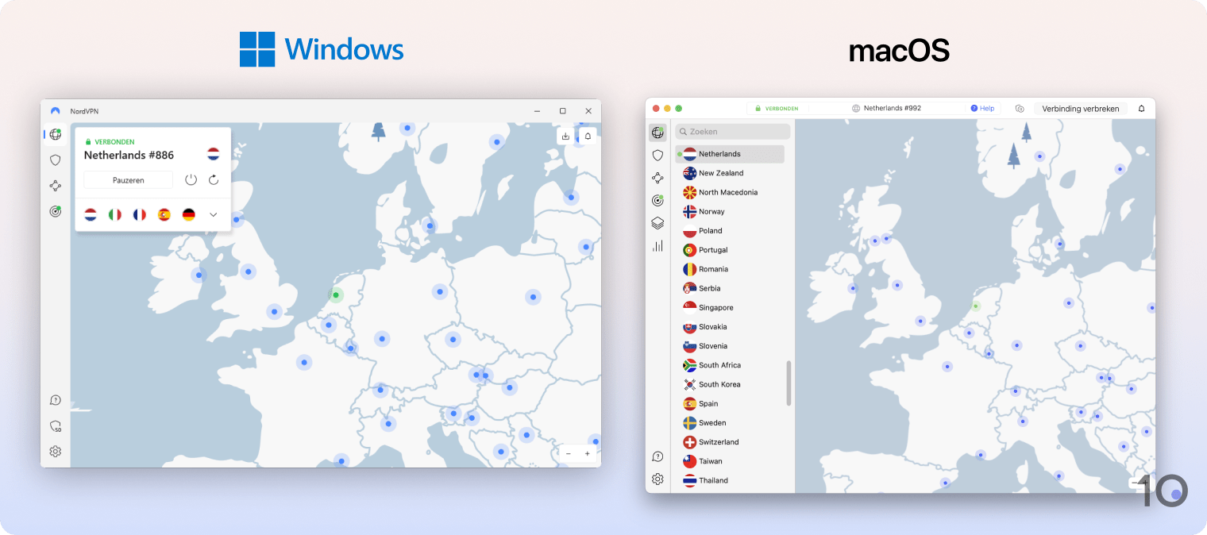Click the power disconnect icon beside Pauzeren
Image resolution: width=1207 pixels, height=535 pixels.
point(191,180)
